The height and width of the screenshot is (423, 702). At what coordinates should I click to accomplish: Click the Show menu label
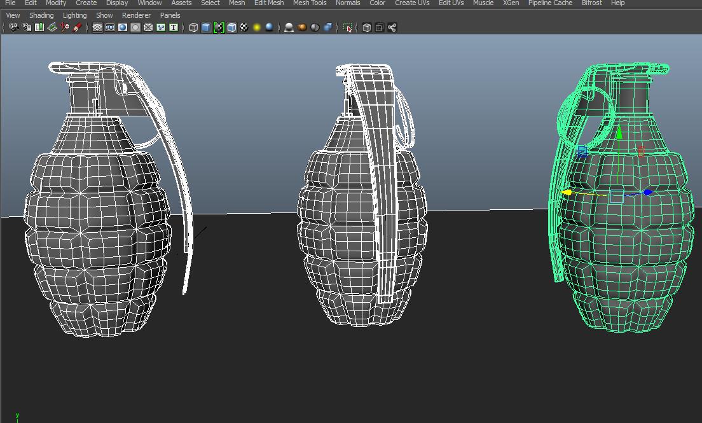pos(104,15)
